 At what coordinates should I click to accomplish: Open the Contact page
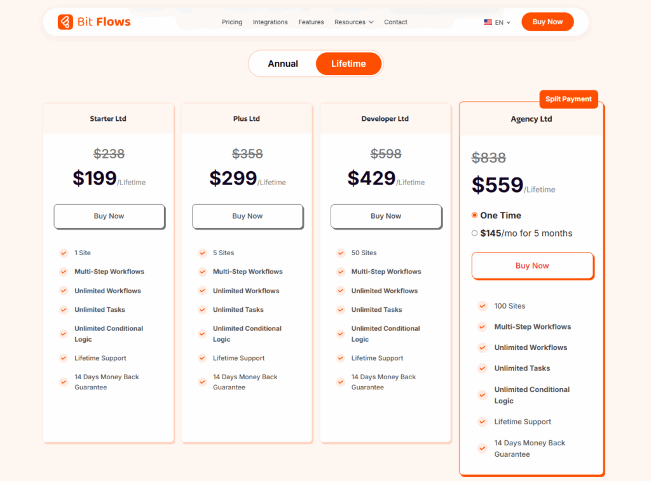pyautogui.click(x=395, y=22)
